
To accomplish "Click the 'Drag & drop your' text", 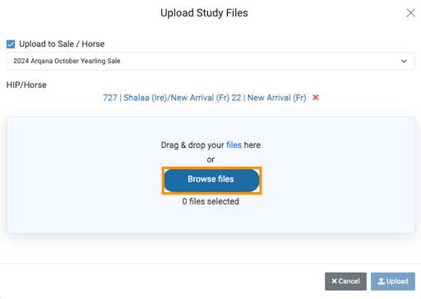I will tap(192, 145).
